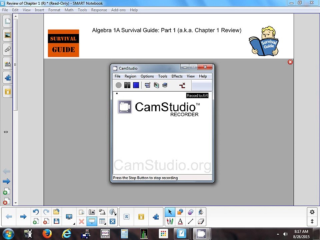Switch CamStudio to SWF recording mode
This screenshot has height=240, width=320.
(x=165, y=85)
